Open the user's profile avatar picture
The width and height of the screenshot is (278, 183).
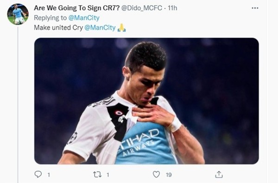pyautogui.click(x=18, y=14)
